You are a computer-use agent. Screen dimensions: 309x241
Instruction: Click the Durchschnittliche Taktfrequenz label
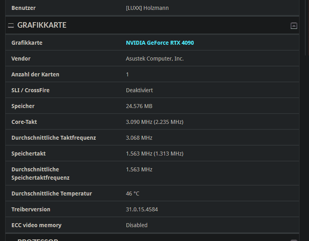(x=53, y=138)
